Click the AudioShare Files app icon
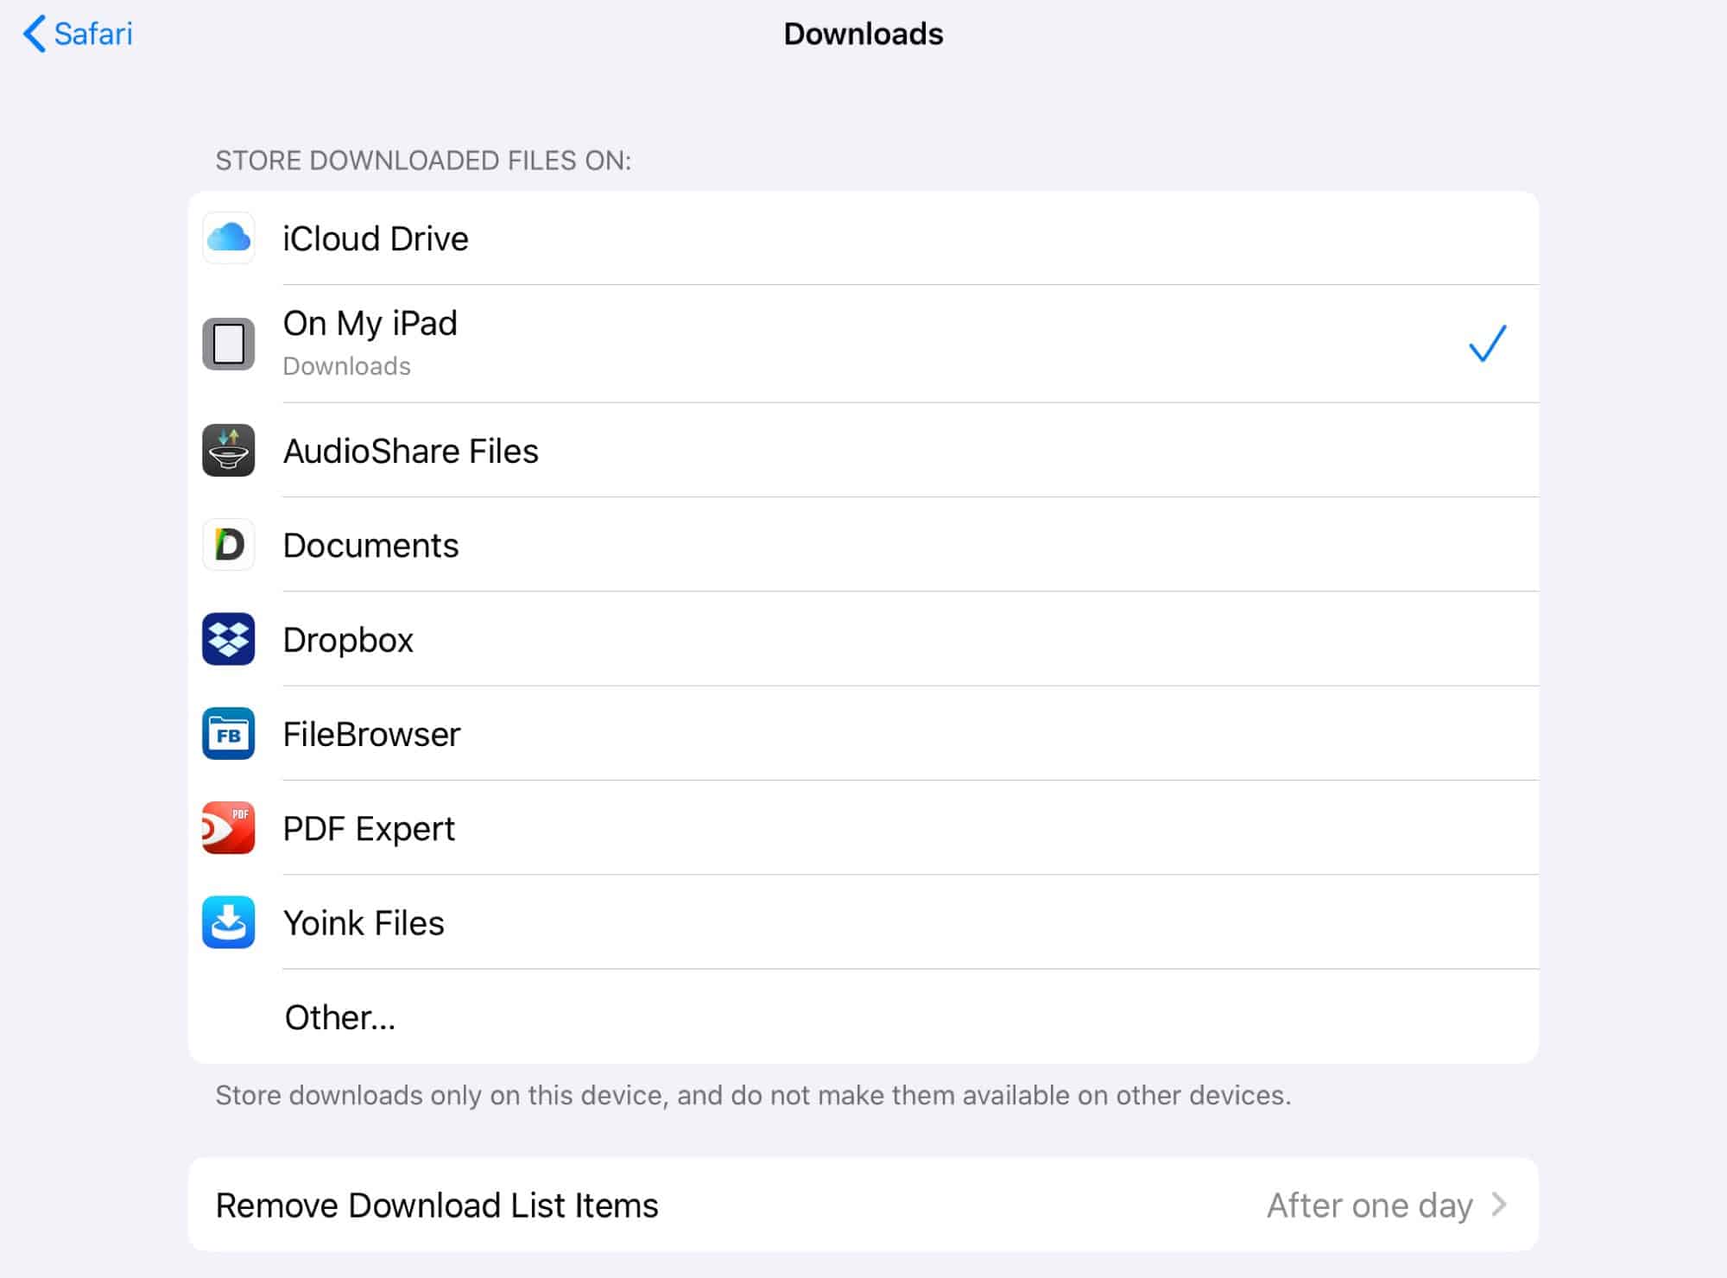This screenshot has height=1278, width=1727. click(x=229, y=450)
